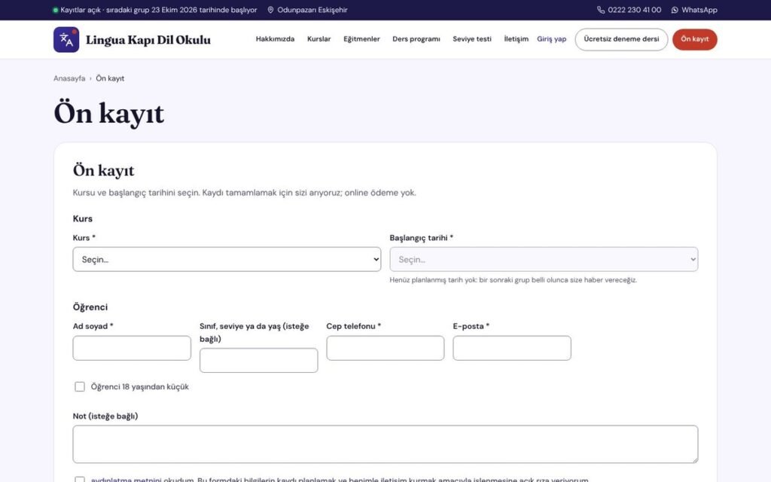This screenshot has width=771, height=482.
Task: Click the Lingua Kapı Dil Okulu site title
Action: [x=148, y=40]
